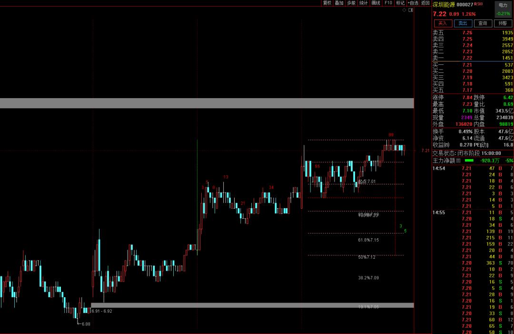Add stock via +自选 button
Image resolution: width=514 pixels, height=334 pixels.
click(413, 3)
